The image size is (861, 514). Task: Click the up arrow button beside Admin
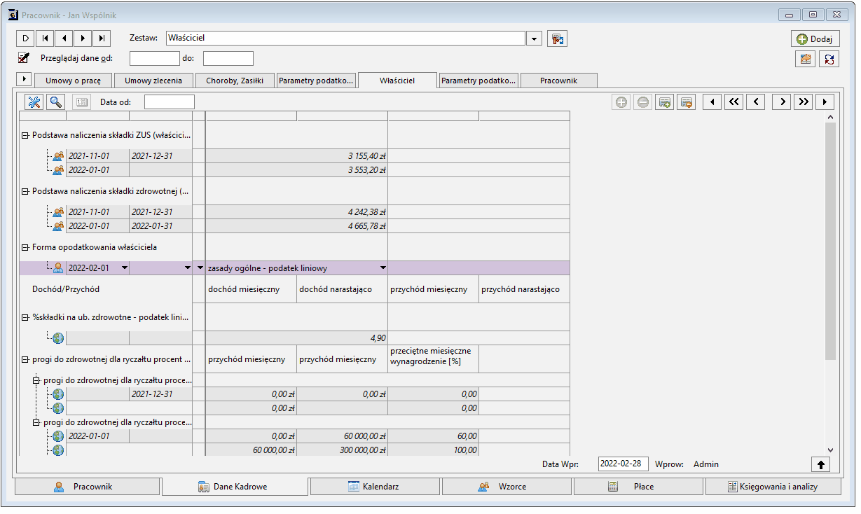click(821, 464)
